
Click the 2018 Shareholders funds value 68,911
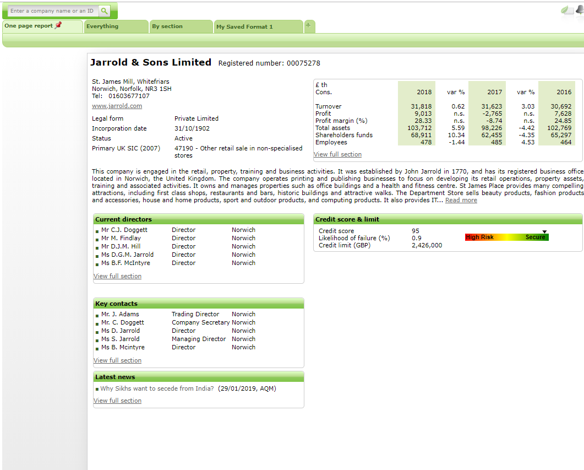pyautogui.click(x=421, y=135)
